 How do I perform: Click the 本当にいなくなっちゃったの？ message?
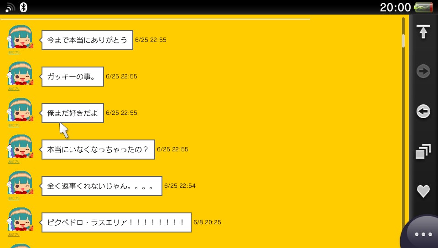tap(98, 150)
